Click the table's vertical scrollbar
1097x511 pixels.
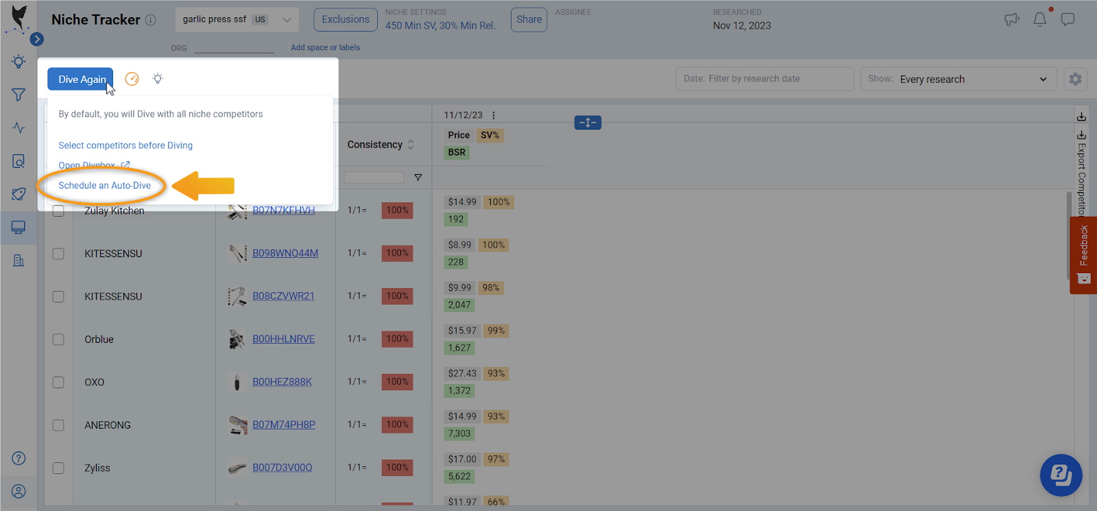tap(1069, 235)
